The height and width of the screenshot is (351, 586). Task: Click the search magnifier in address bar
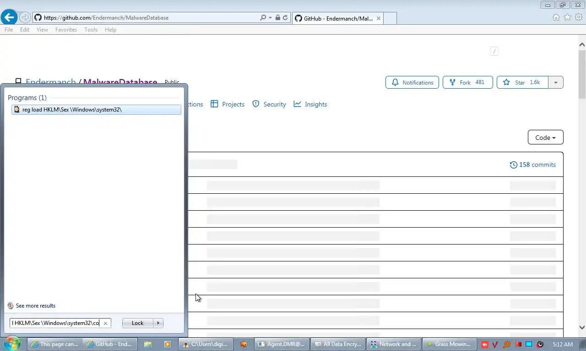click(x=263, y=17)
